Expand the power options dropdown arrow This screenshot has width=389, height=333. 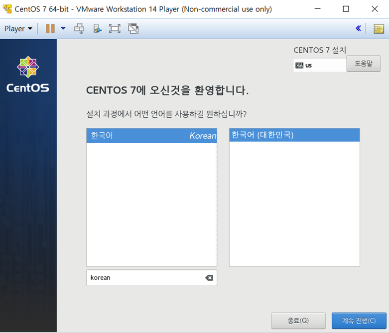tap(63, 28)
